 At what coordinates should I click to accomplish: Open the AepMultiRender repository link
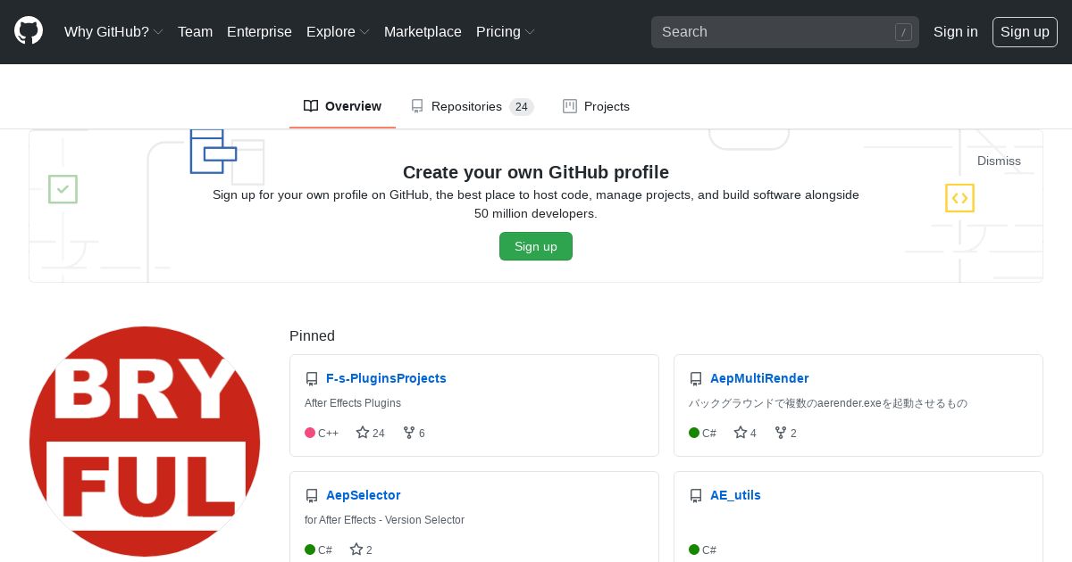tap(759, 378)
